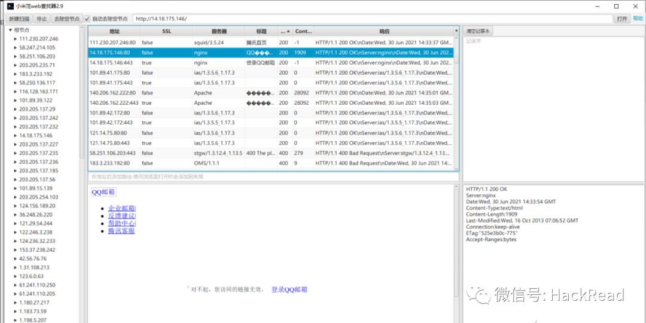The height and width of the screenshot is (323, 646).
Task: Open the 帮助中心 link
Action: click(x=121, y=223)
